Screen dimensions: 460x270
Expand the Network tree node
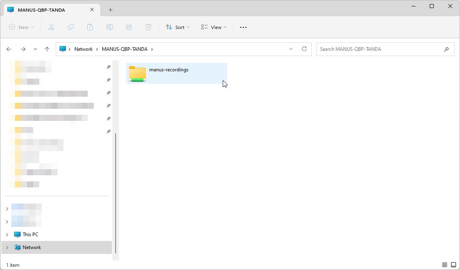coord(7,247)
